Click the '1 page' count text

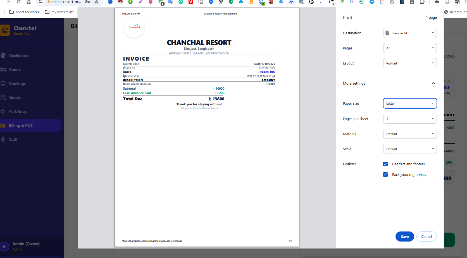[431, 17]
